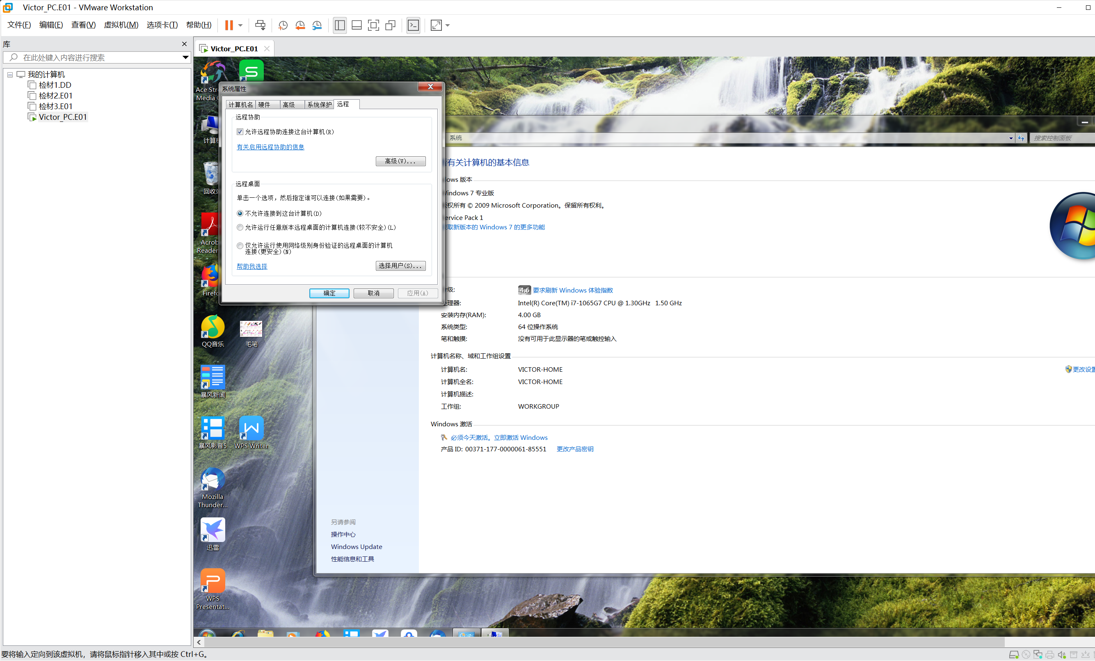Viewport: 1095px width, 661px height.
Task: Select 检材2.E01 in the library tree
Action: (x=55, y=96)
